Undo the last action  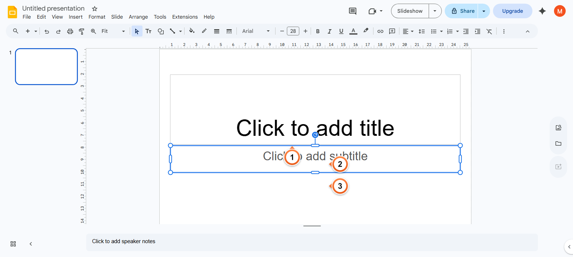click(47, 31)
